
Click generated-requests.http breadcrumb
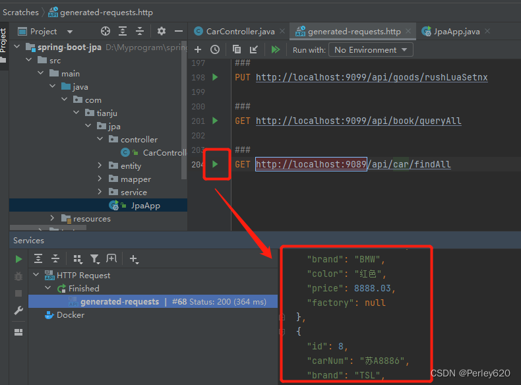pyautogui.click(x=101, y=13)
